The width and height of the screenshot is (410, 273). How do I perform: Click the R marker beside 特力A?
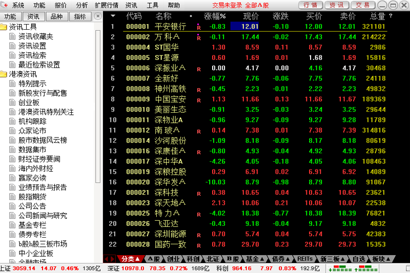[x=199, y=215]
